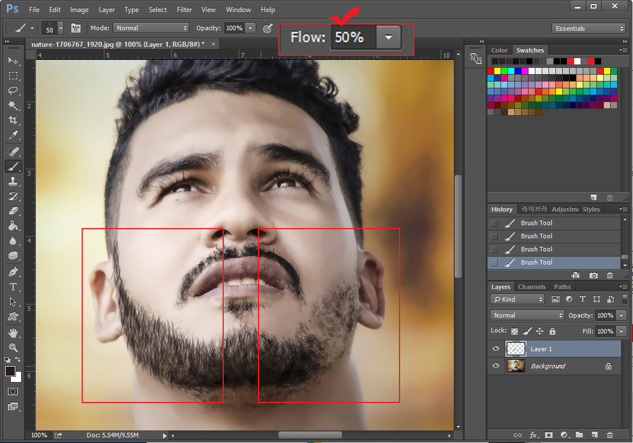
Task: Add a layer mask
Action: [x=549, y=435]
